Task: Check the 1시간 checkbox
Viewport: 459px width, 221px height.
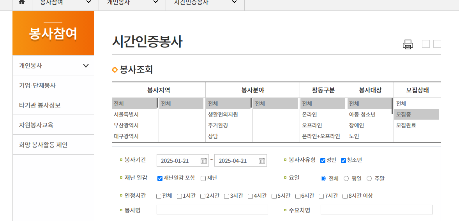Action: pyautogui.click(x=179, y=196)
